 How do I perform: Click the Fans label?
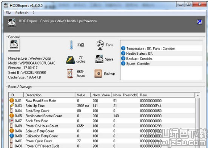pyautogui.click(x=109, y=45)
